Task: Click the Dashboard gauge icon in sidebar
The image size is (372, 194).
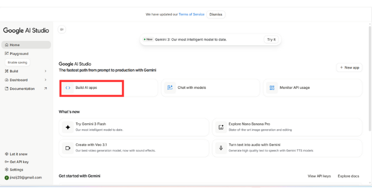Action: (x=6, y=80)
